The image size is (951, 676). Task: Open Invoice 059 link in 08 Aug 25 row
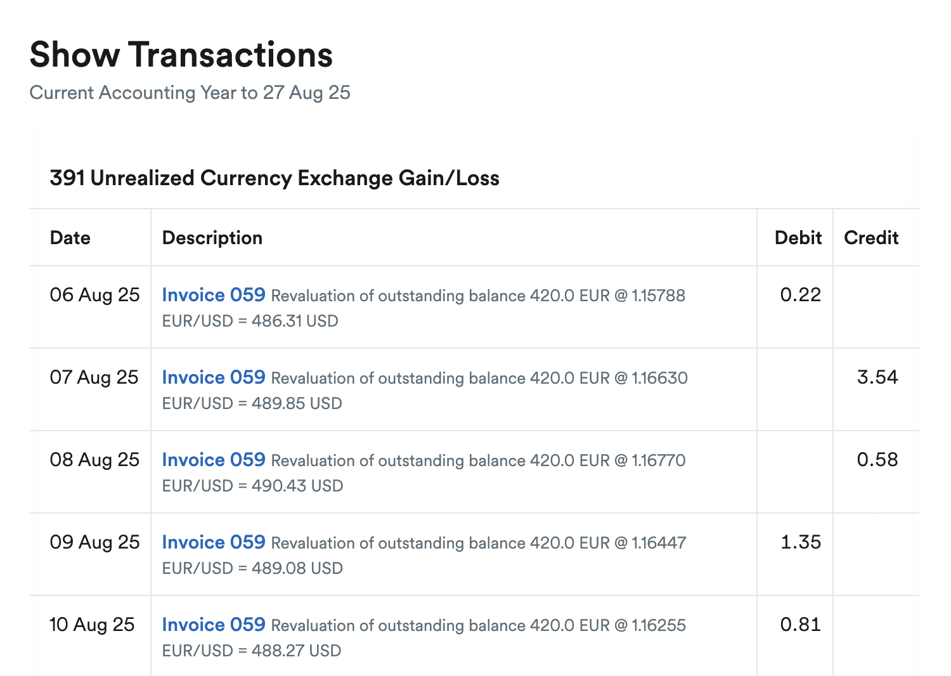point(214,460)
